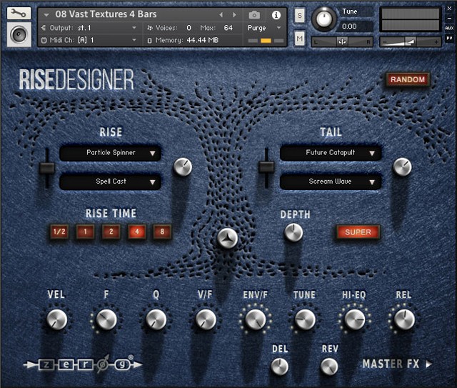This screenshot has height=388, width=457.
Task: Set rise time to 8 bars
Action: (162, 232)
